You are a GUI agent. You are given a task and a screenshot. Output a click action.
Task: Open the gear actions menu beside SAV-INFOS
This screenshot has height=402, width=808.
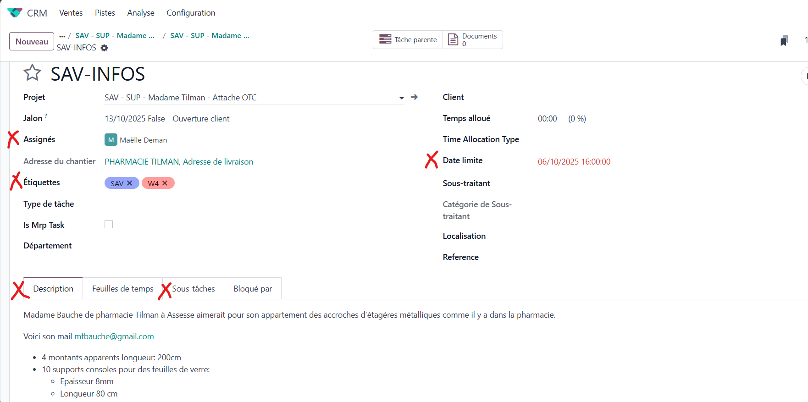104,48
